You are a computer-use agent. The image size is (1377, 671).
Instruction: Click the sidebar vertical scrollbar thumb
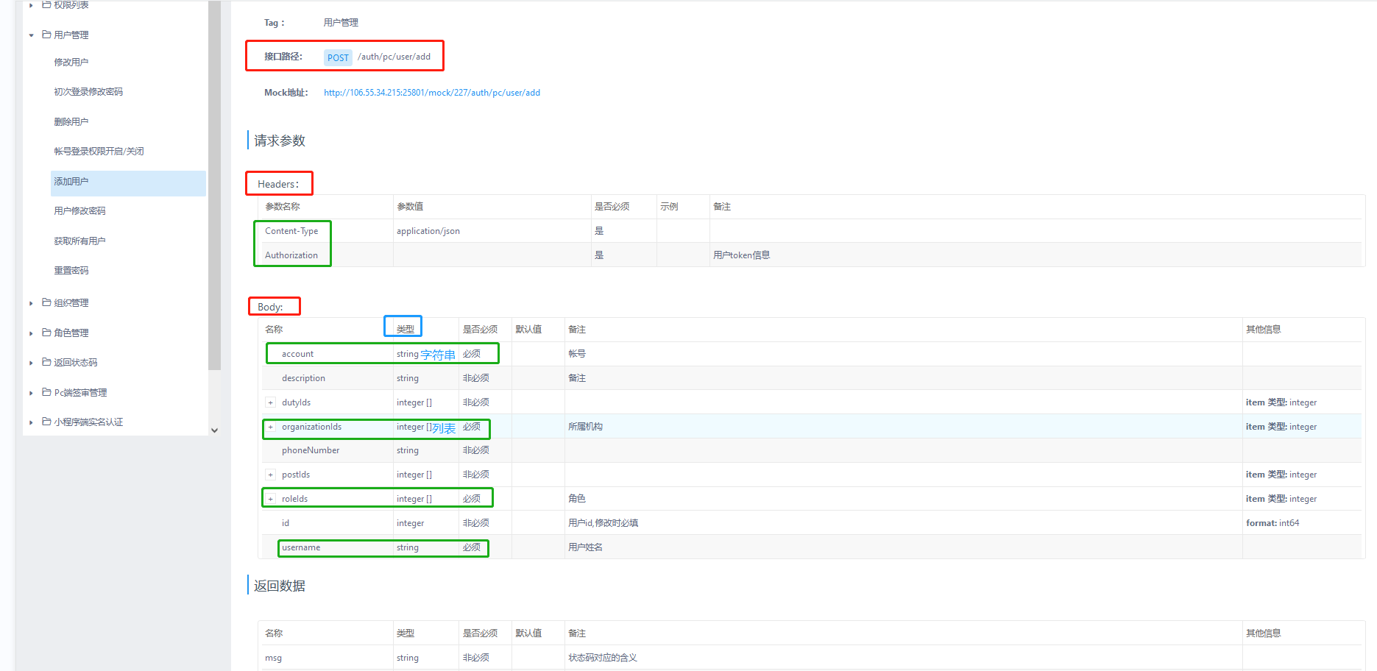pyautogui.click(x=214, y=185)
